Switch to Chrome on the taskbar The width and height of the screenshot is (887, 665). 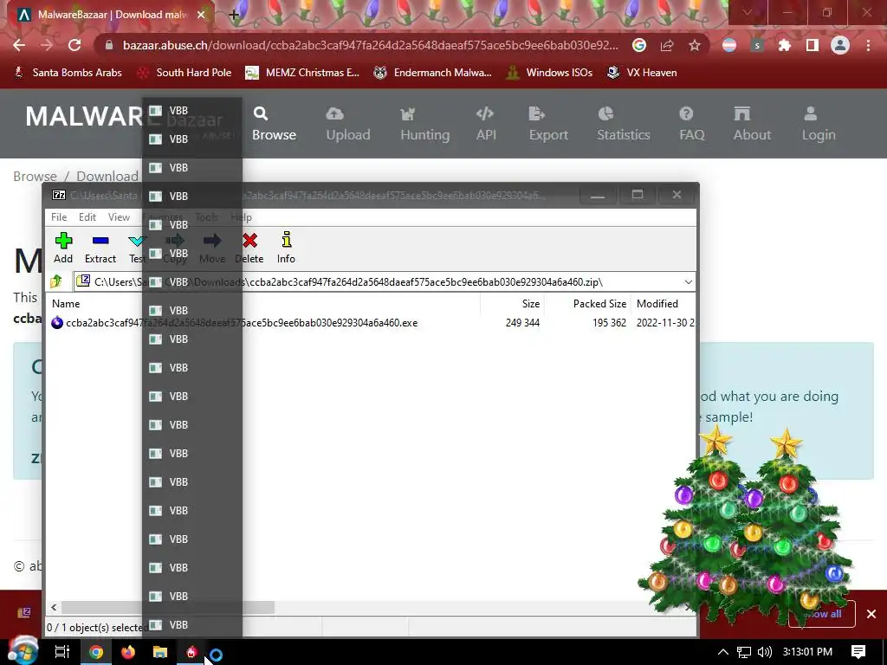coord(96,652)
